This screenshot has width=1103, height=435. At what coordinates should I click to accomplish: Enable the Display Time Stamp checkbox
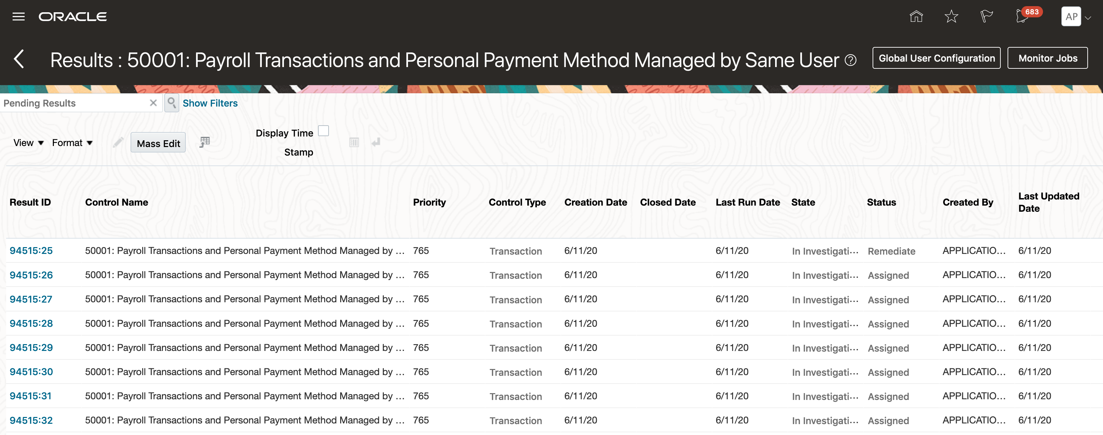[323, 131]
